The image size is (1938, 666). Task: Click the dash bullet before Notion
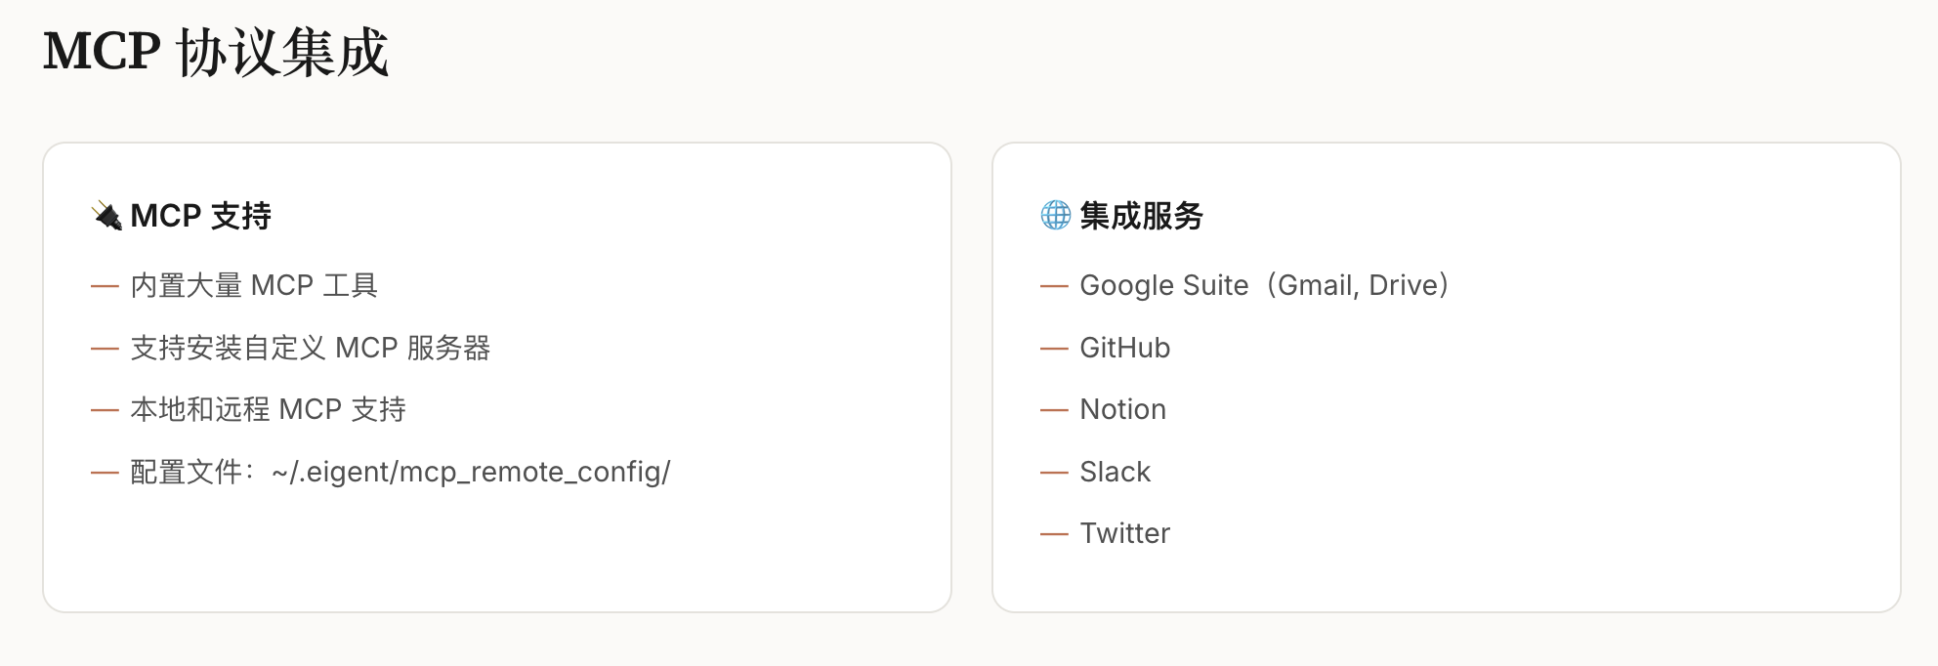[1054, 410]
